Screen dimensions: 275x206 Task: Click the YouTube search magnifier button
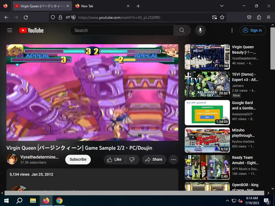tap(182, 30)
